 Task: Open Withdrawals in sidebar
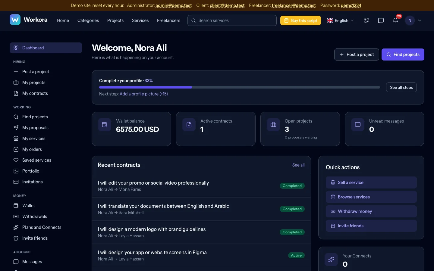pyautogui.click(x=46, y=216)
